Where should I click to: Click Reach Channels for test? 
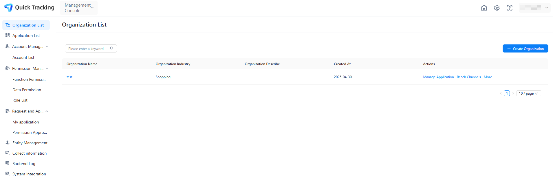[x=469, y=77]
